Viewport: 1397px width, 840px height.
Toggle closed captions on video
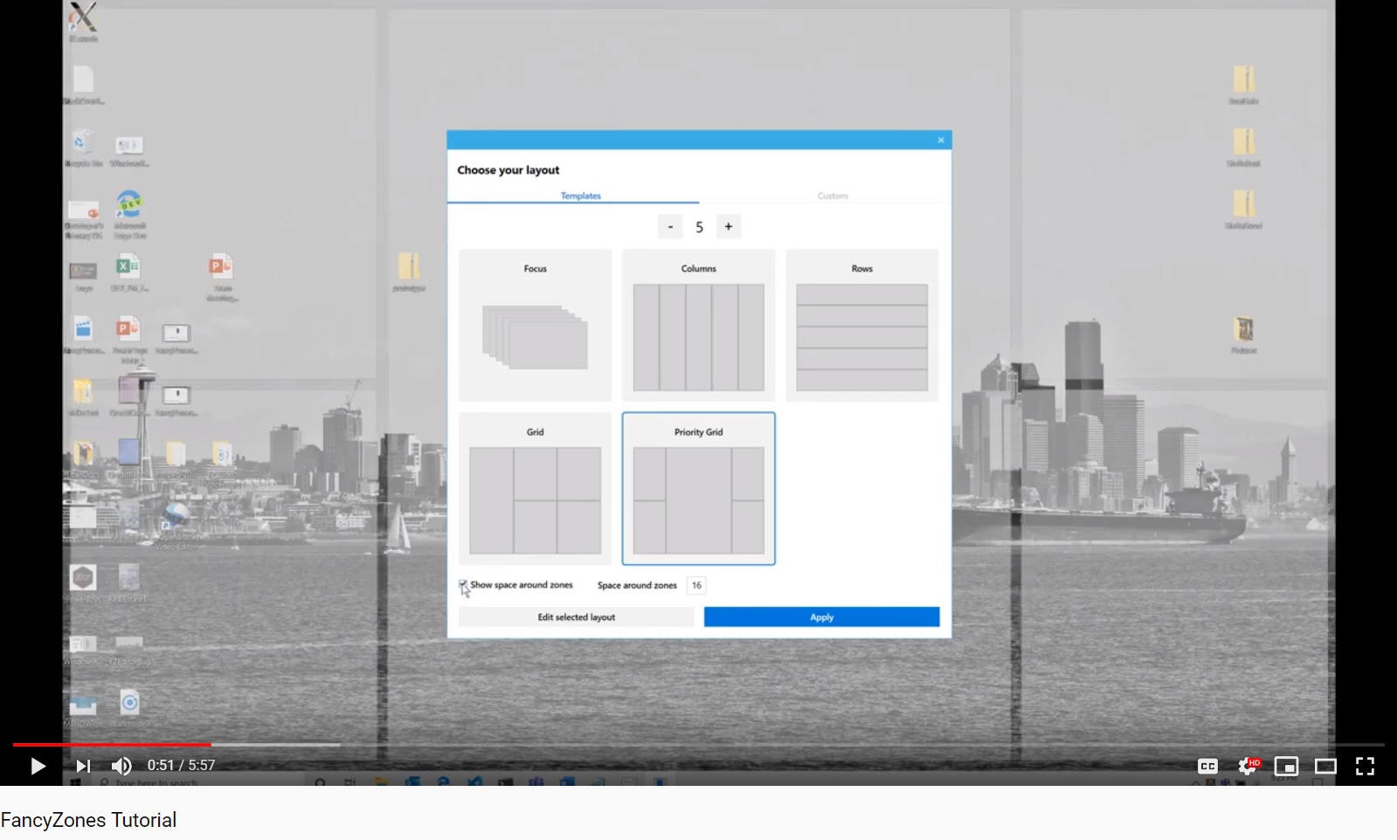(1207, 766)
